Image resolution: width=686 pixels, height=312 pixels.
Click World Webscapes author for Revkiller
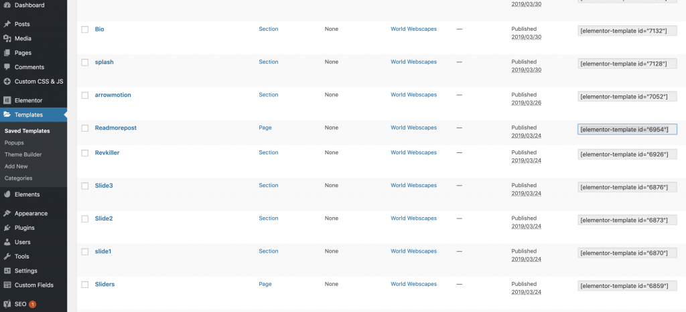413,152
